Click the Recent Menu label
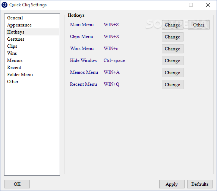The image size is (217, 191). (x=84, y=84)
